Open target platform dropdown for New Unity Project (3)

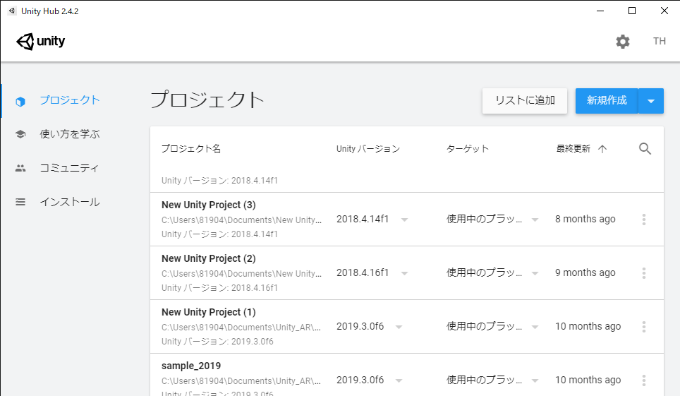click(535, 220)
